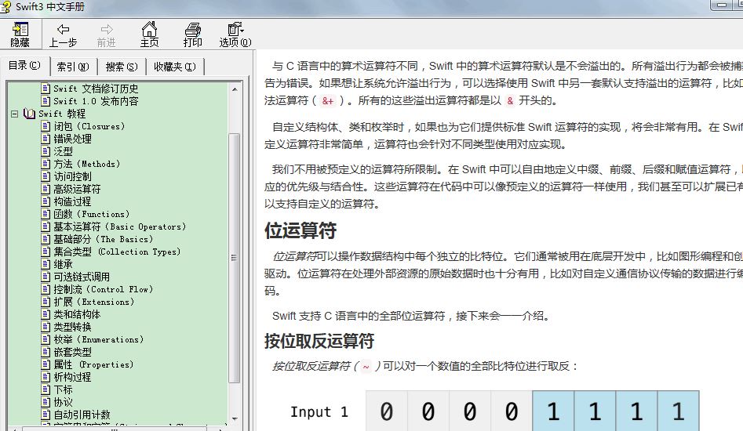Switch to the 收藏夹 (Favorites) tab
The height and width of the screenshot is (431, 743).
(x=174, y=67)
